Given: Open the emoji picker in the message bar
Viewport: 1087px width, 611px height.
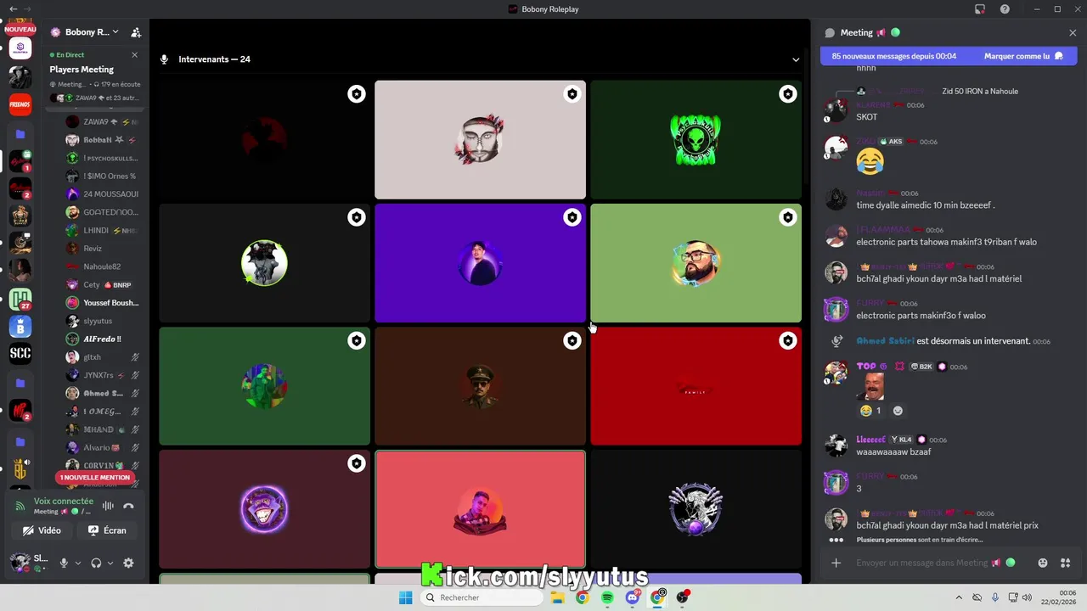Looking at the screenshot, I should click(x=1043, y=563).
